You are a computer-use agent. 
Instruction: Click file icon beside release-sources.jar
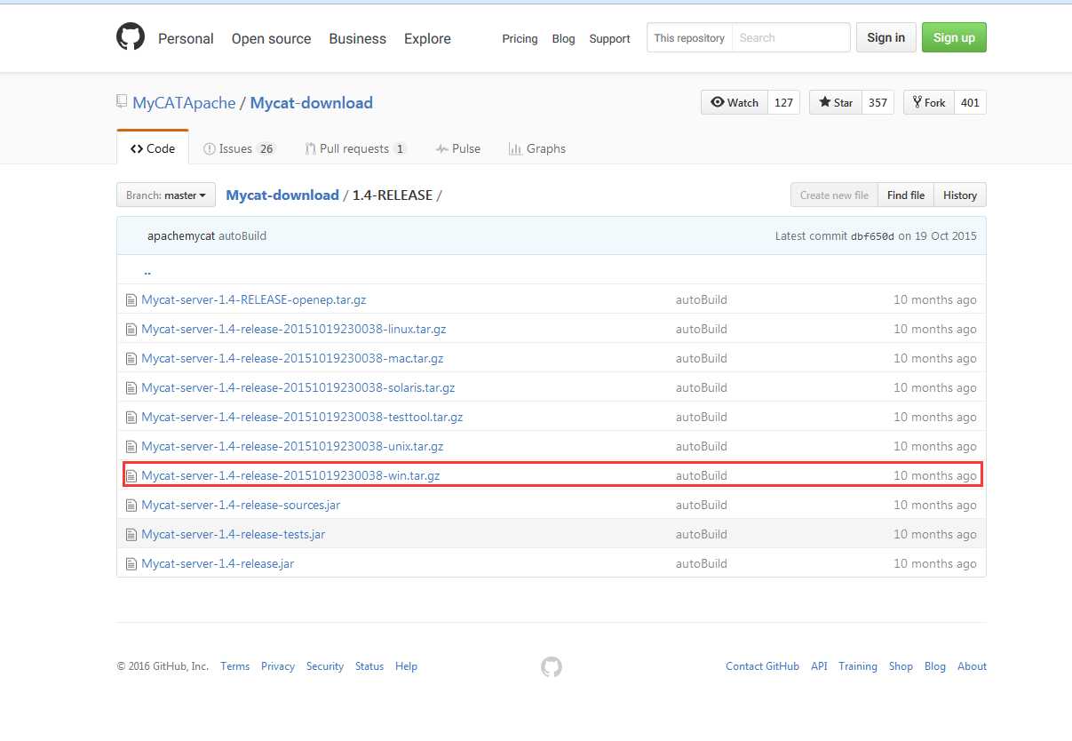tap(131, 506)
